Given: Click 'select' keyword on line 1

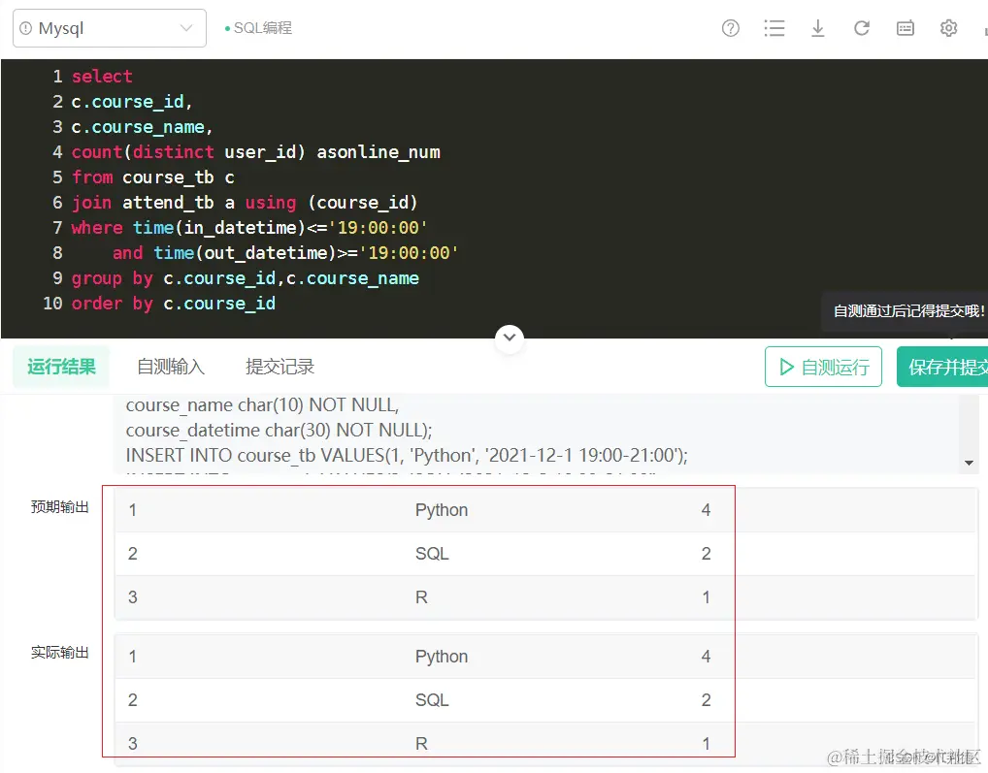Looking at the screenshot, I should 102,77.
